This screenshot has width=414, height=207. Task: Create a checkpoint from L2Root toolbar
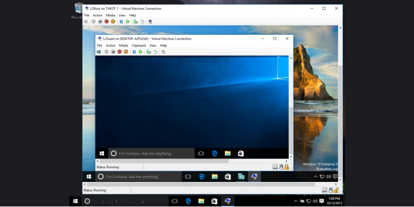tap(136, 22)
